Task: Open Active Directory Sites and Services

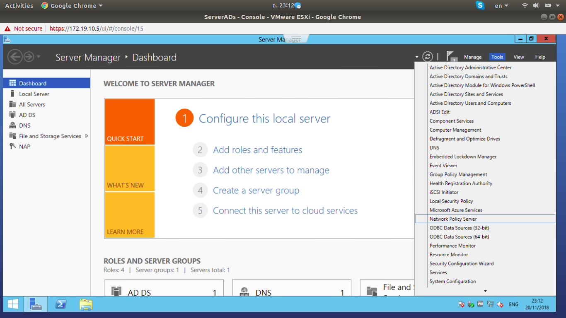Action: (485, 94)
